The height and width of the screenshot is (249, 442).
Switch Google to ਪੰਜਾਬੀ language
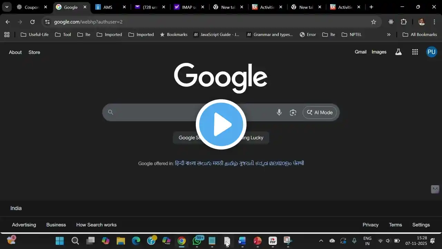point(298,163)
